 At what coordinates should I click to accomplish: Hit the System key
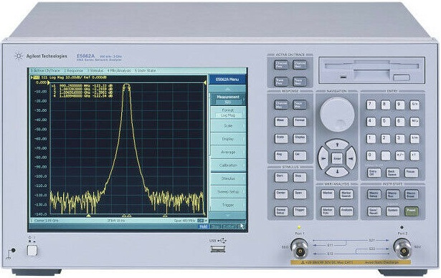coord(393,211)
